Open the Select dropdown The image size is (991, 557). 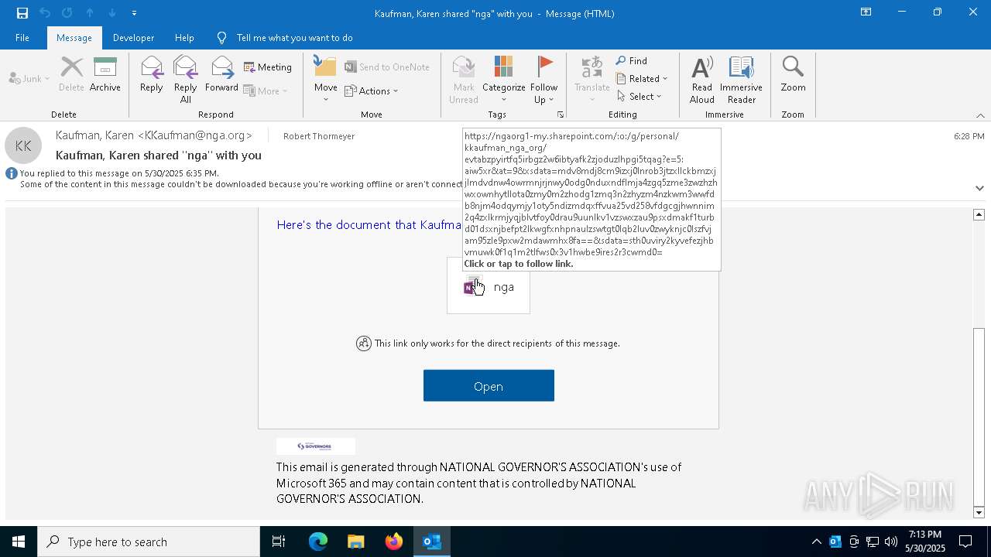[x=640, y=96]
